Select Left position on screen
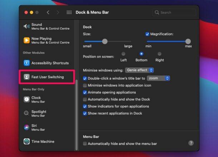This screenshot has width=218, height=157. click(x=123, y=54)
